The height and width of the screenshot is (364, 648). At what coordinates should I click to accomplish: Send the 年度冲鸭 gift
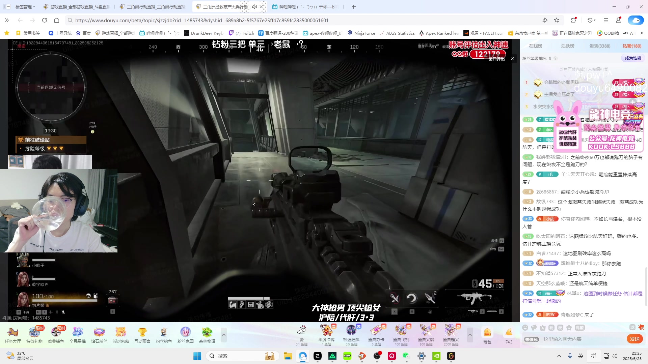coord(326,334)
